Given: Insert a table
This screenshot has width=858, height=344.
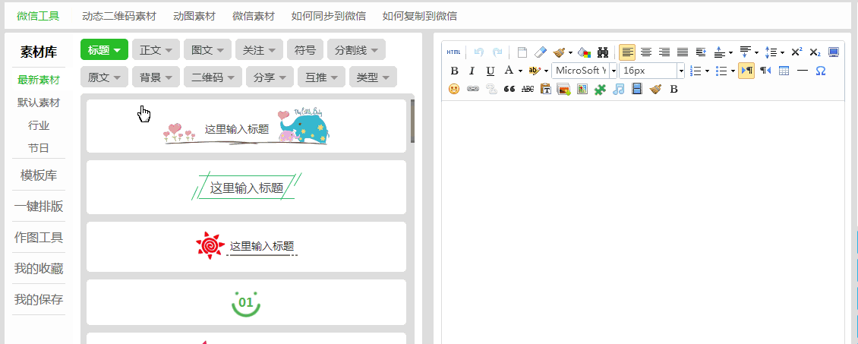Looking at the screenshot, I should coord(784,71).
